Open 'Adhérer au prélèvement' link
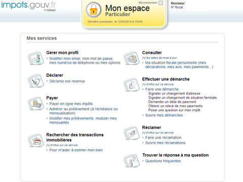This screenshot has width=243, height=182. (84, 111)
